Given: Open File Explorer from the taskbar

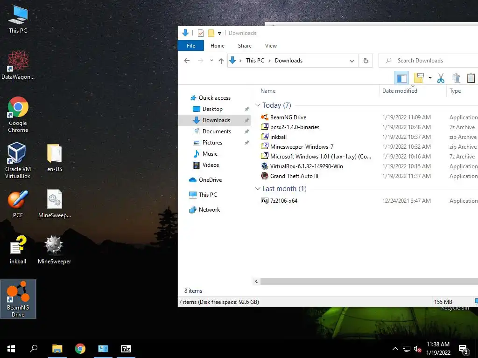Looking at the screenshot, I should [57, 349].
